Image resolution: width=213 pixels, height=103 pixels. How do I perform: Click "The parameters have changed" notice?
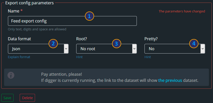point(182,11)
